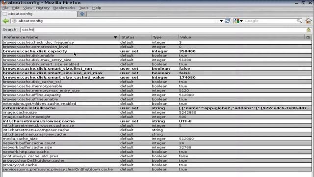This screenshot has height=177, width=314.
Task: Select print.always_cache_old_pres preference
Action: (157, 156)
